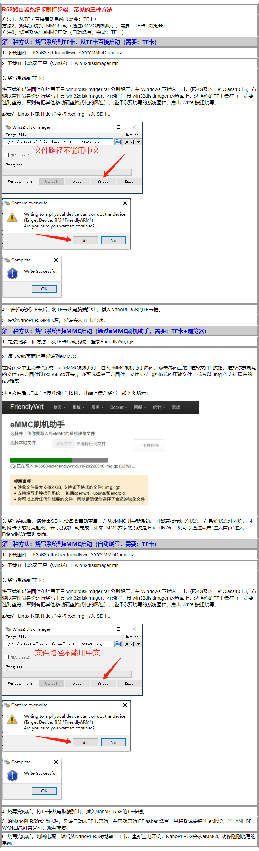This screenshot has width=259, height=851.
Task: Click the app icon in the rk3568-sd Disk Imager title bar
Action: 8,127
